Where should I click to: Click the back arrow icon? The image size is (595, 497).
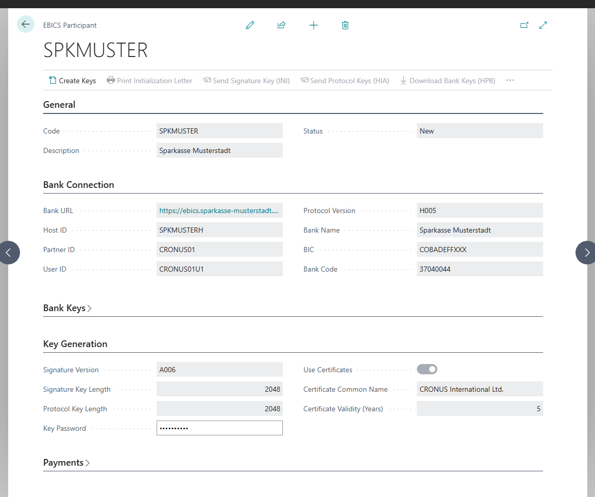click(x=26, y=24)
